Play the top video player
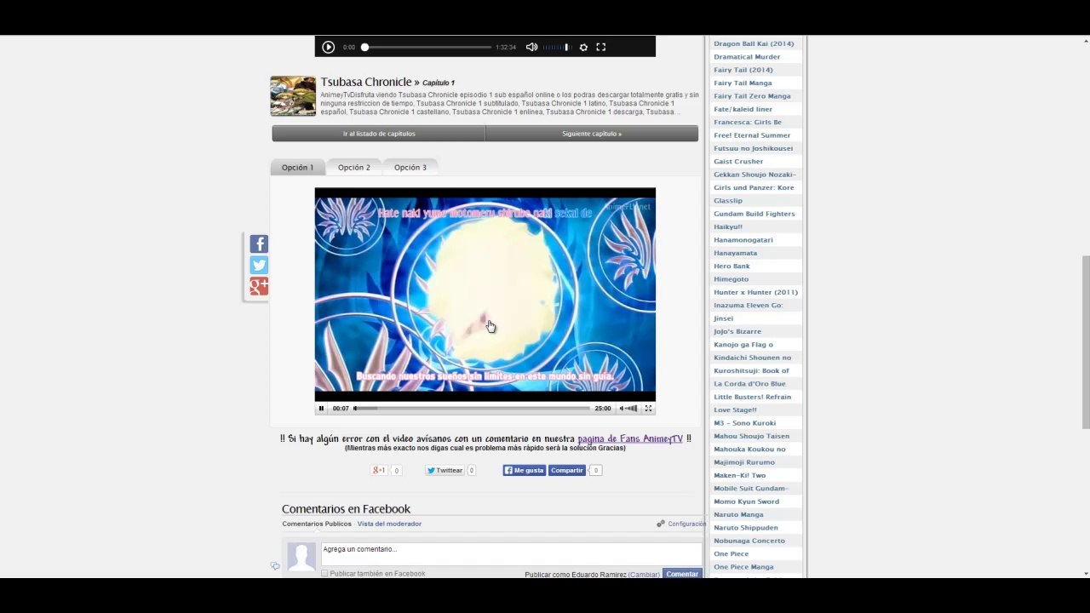Screen dimensions: 1090x613 tap(328, 47)
